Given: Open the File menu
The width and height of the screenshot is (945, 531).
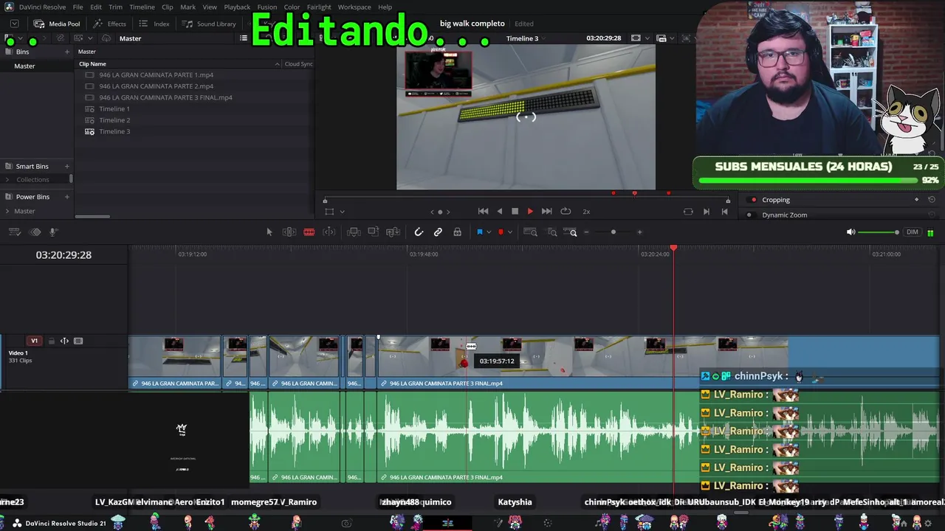Looking at the screenshot, I should click(x=78, y=7).
